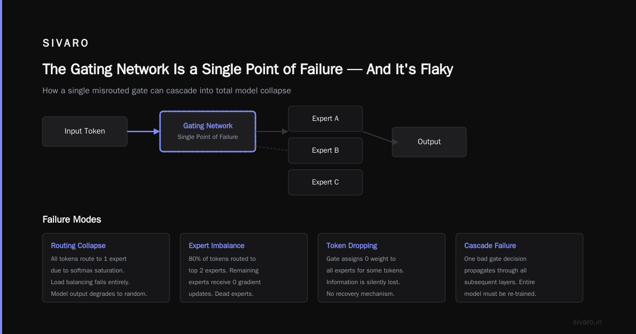This screenshot has width=636, height=334.
Task: Click the Expert B box
Action: pyautogui.click(x=325, y=151)
